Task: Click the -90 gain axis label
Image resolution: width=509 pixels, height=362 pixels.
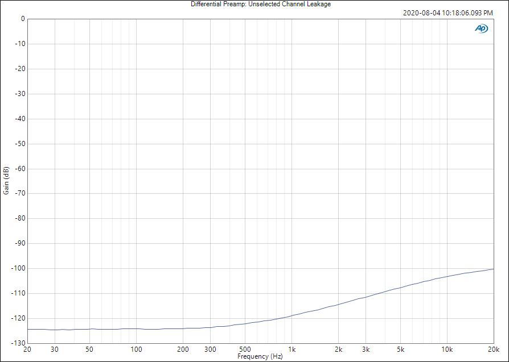Action: click(20, 243)
